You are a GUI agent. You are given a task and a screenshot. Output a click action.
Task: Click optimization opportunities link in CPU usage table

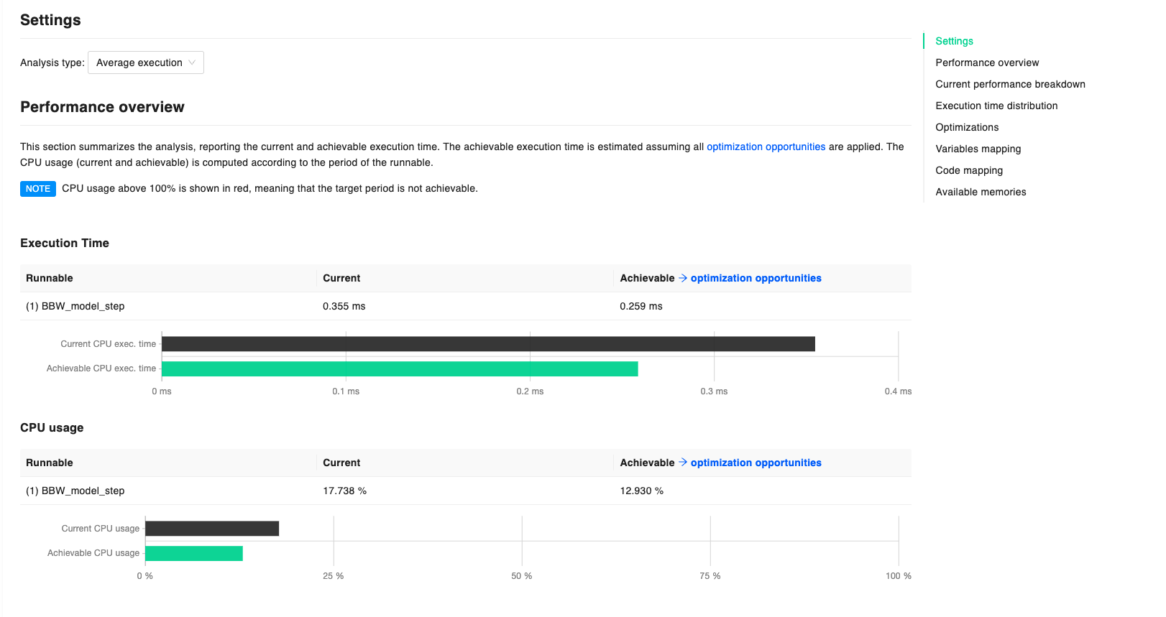[x=756, y=463]
